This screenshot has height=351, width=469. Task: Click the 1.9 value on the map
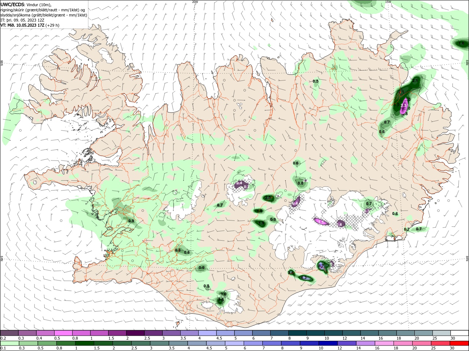pos(261,223)
